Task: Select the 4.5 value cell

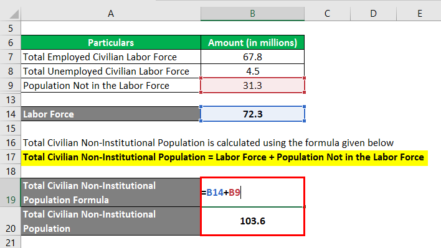Action: [252, 71]
